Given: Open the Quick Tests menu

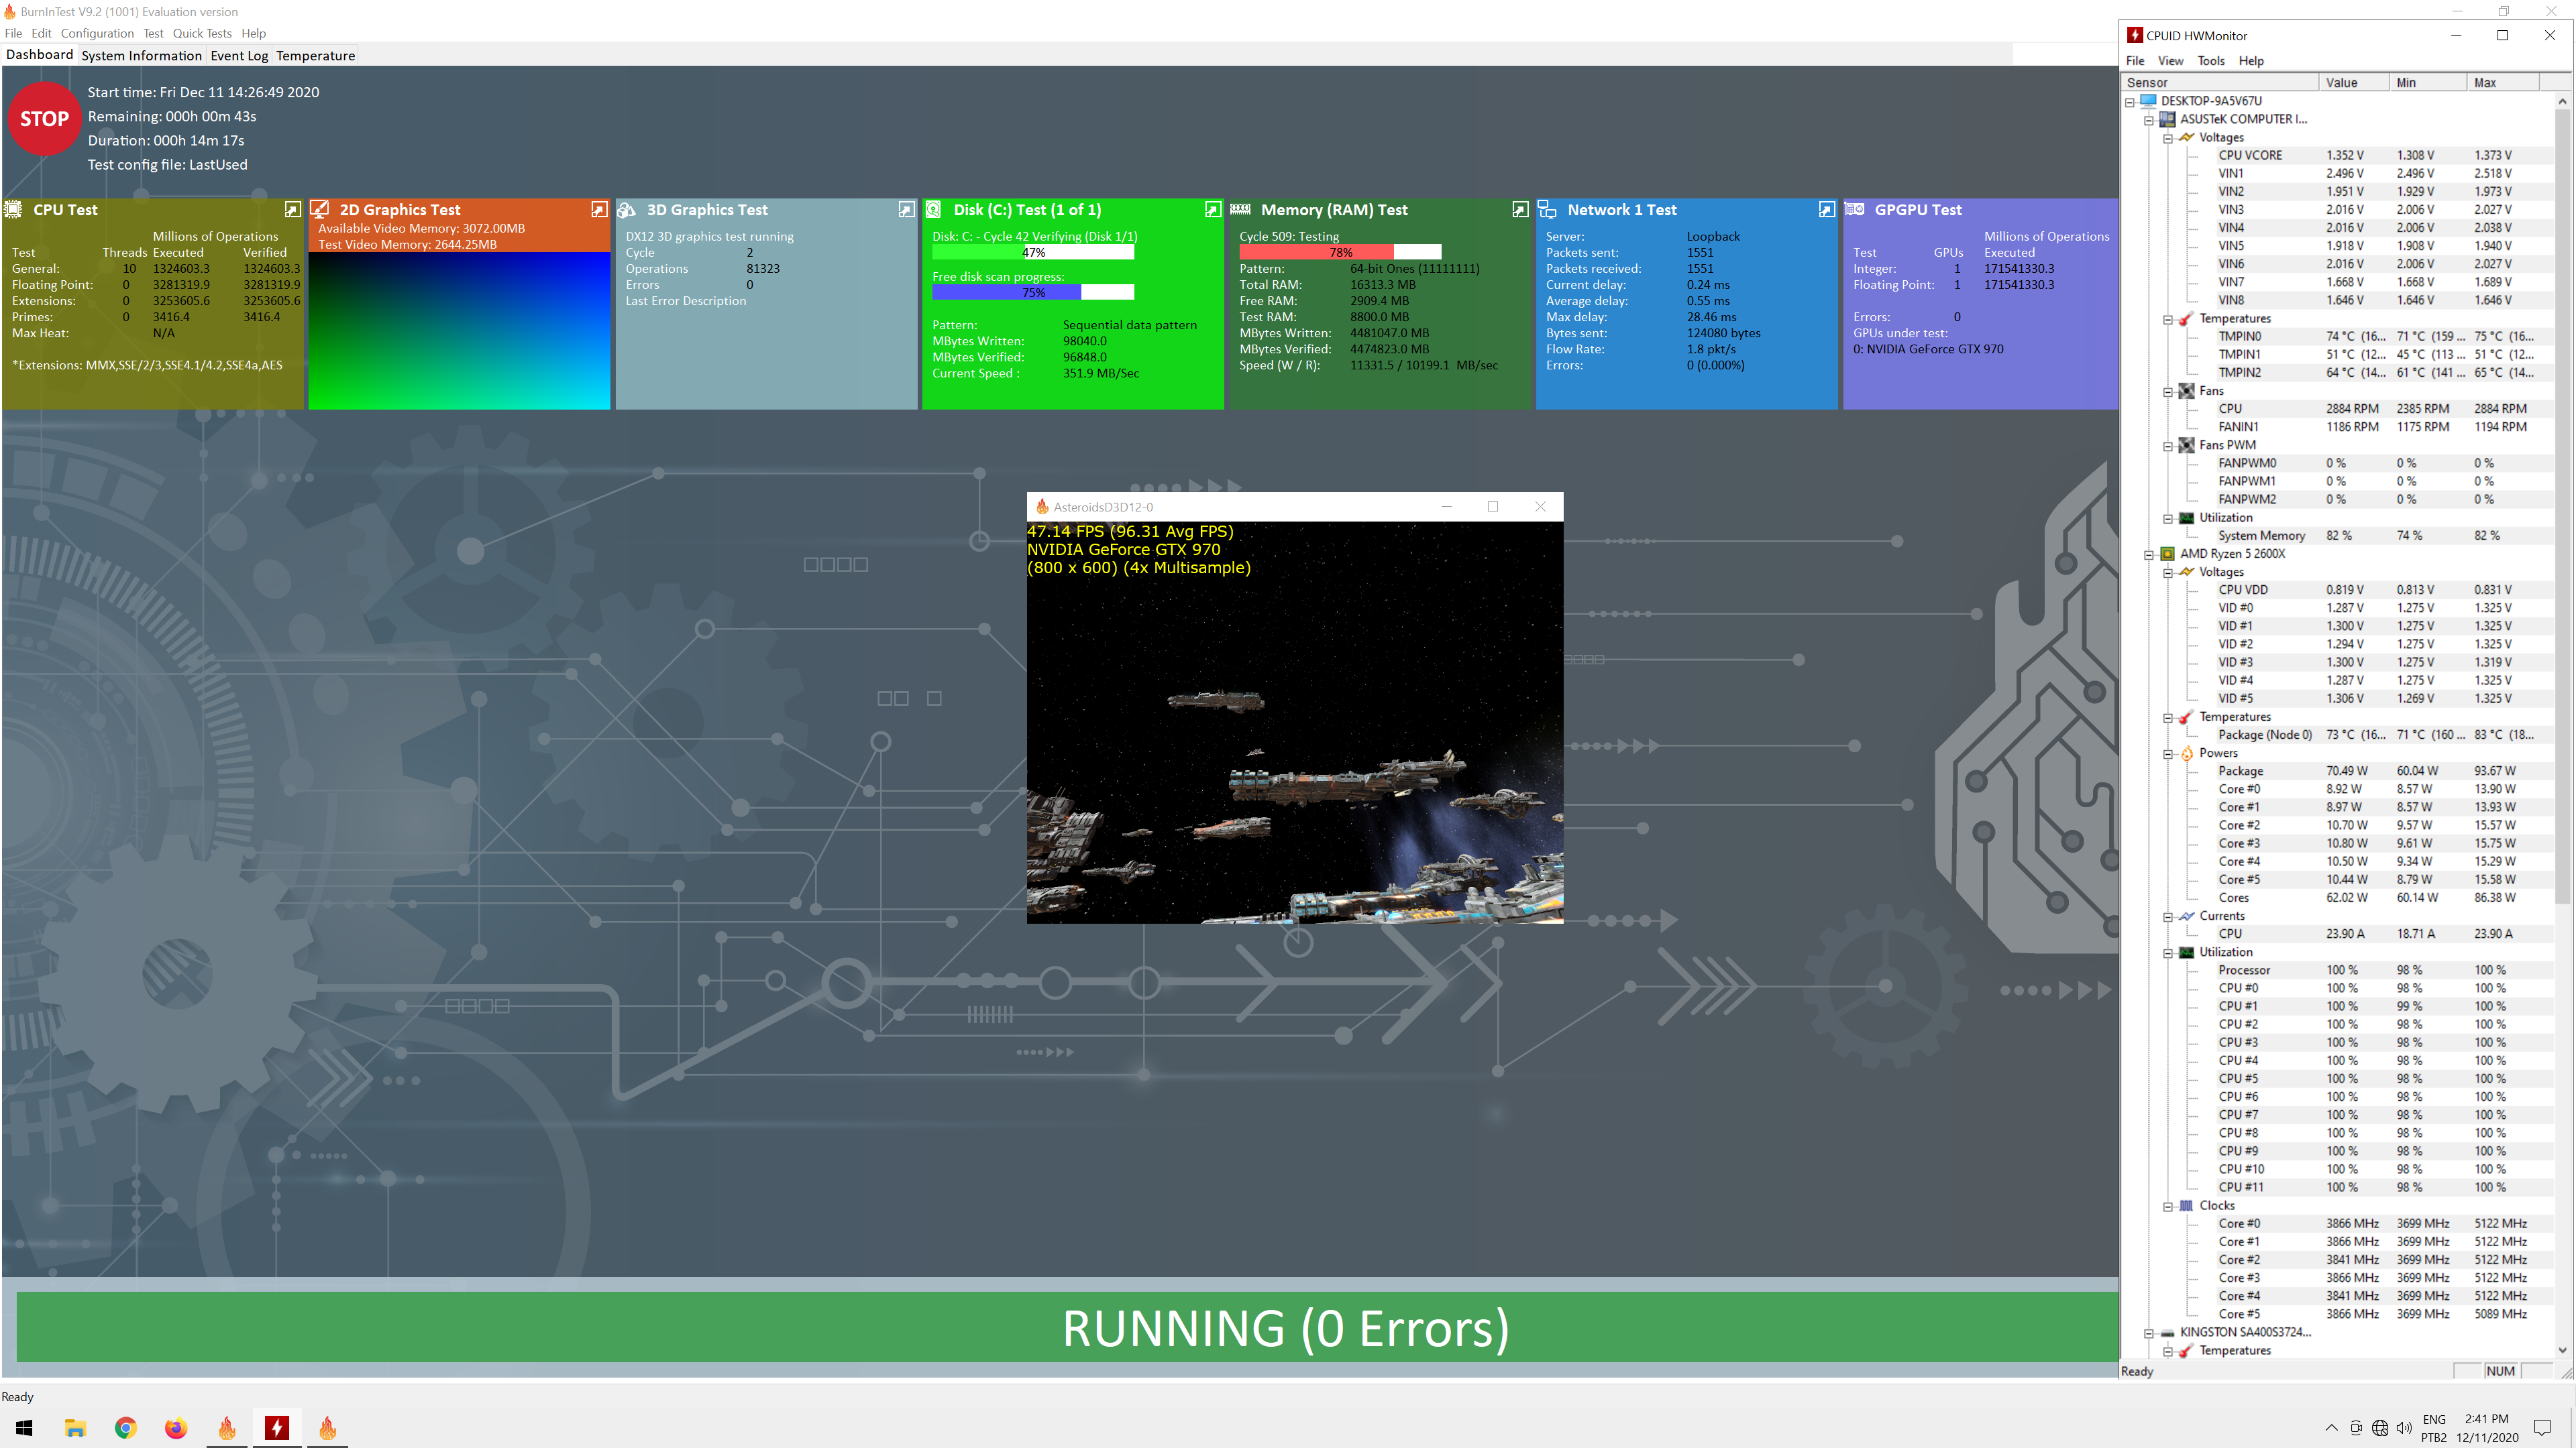Looking at the screenshot, I should 202,33.
